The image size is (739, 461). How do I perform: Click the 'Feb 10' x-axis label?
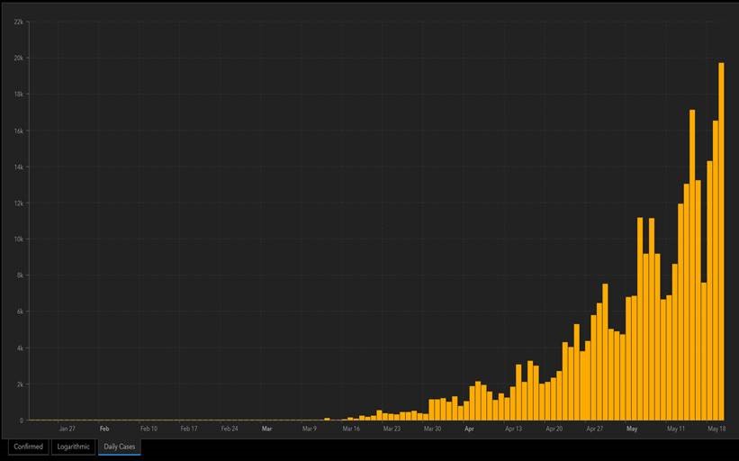149,429
